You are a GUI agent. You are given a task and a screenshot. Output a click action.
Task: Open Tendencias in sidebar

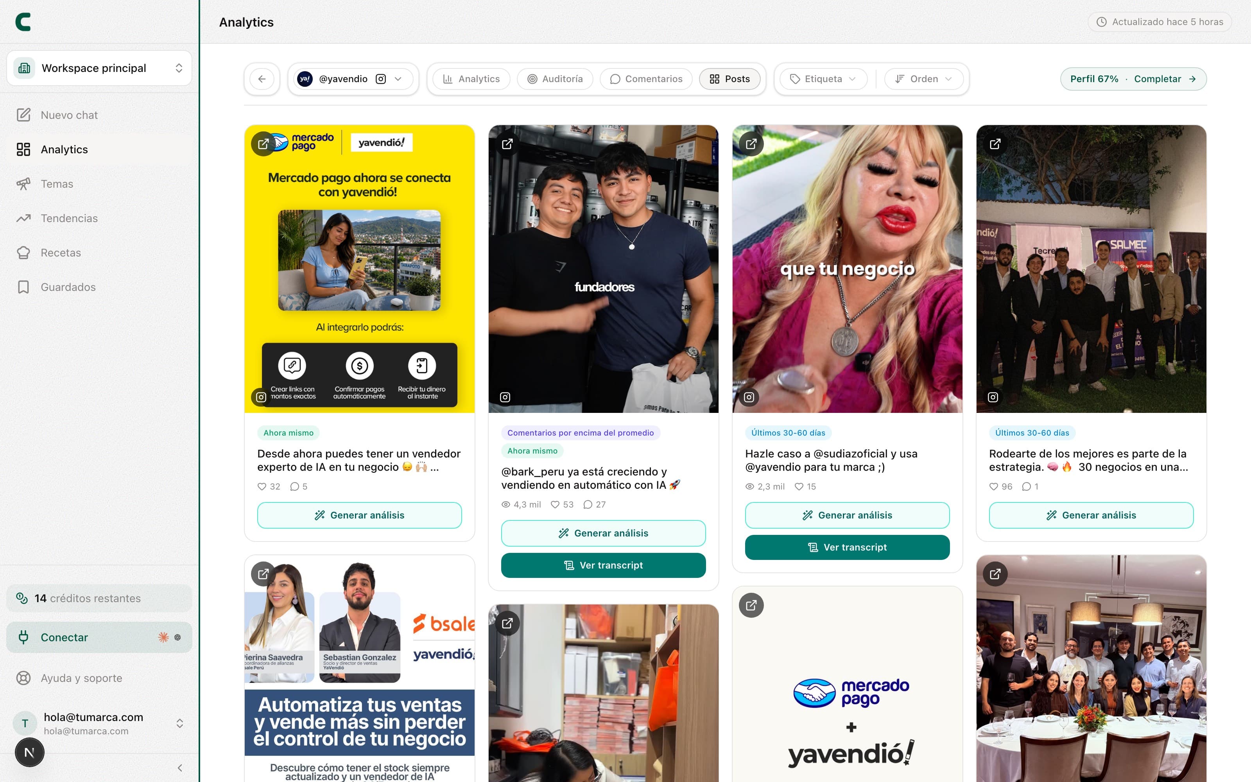99,218
